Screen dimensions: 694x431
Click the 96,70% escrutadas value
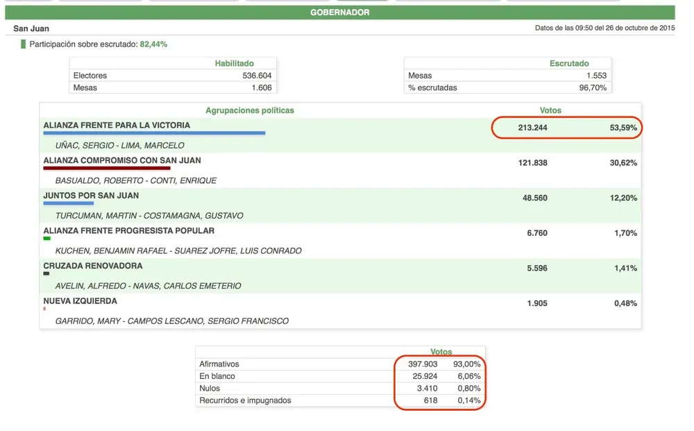(592, 87)
